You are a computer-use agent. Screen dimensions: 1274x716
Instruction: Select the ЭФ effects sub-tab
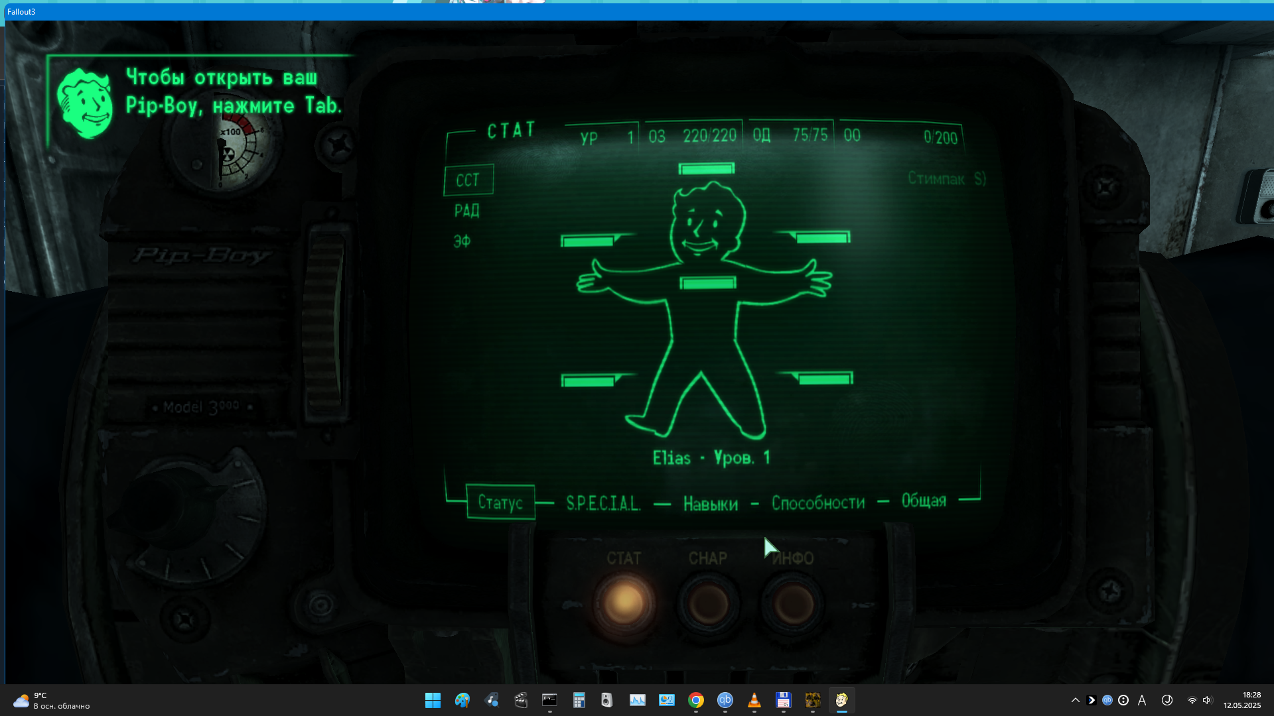[462, 241]
